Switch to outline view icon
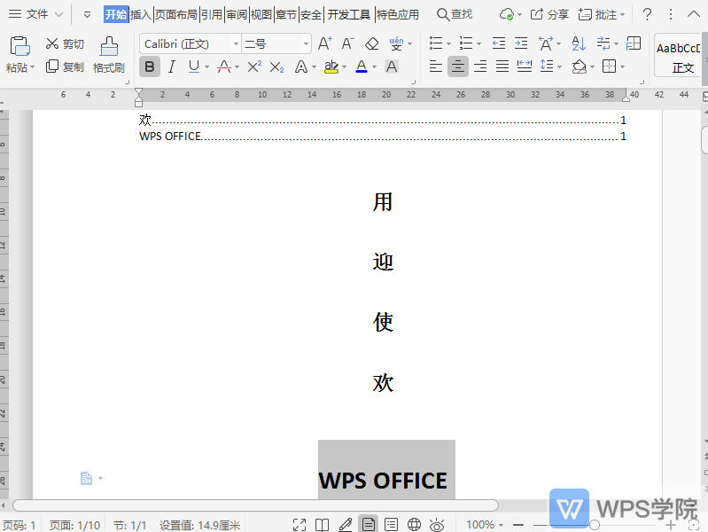The height and width of the screenshot is (532, 708). pos(391,525)
